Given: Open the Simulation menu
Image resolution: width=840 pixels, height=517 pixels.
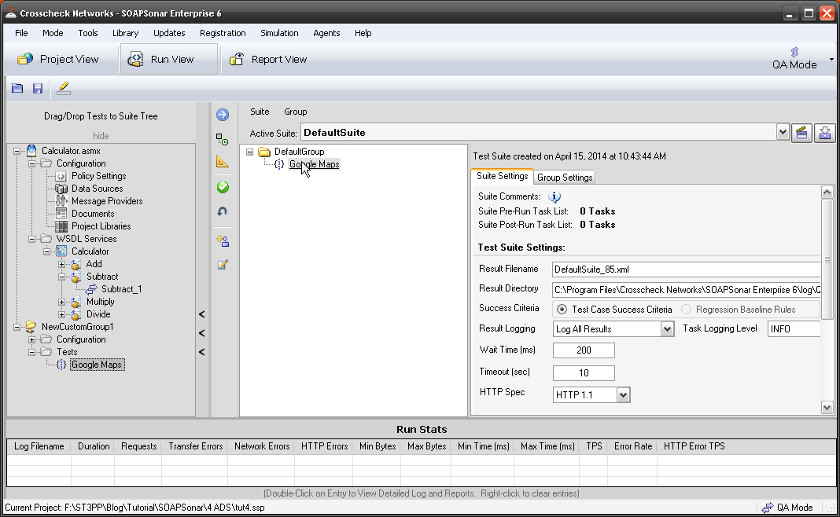Looking at the screenshot, I should (x=279, y=33).
